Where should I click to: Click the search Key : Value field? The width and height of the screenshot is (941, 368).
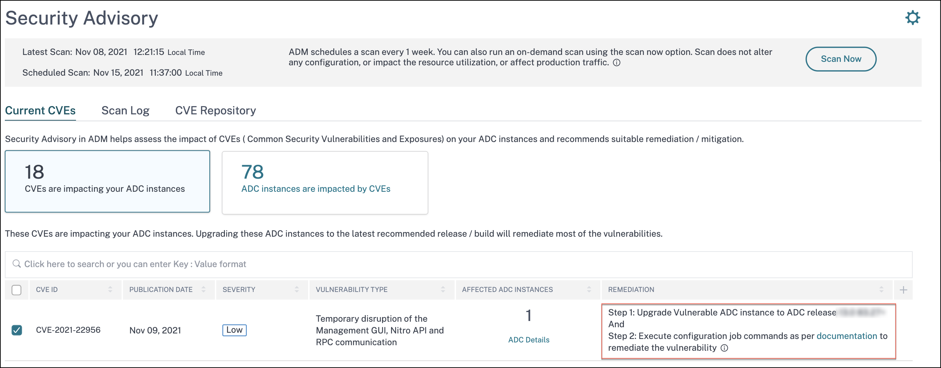click(458, 264)
